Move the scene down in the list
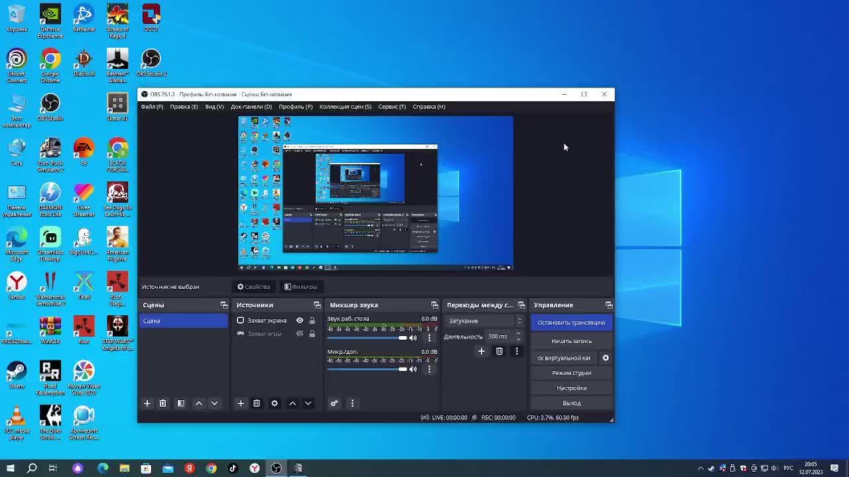 [x=214, y=403]
